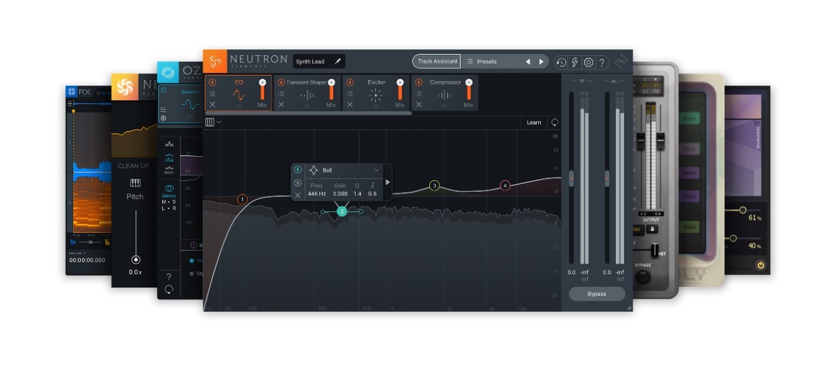Toggle power on the Exciter module

(x=350, y=83)
